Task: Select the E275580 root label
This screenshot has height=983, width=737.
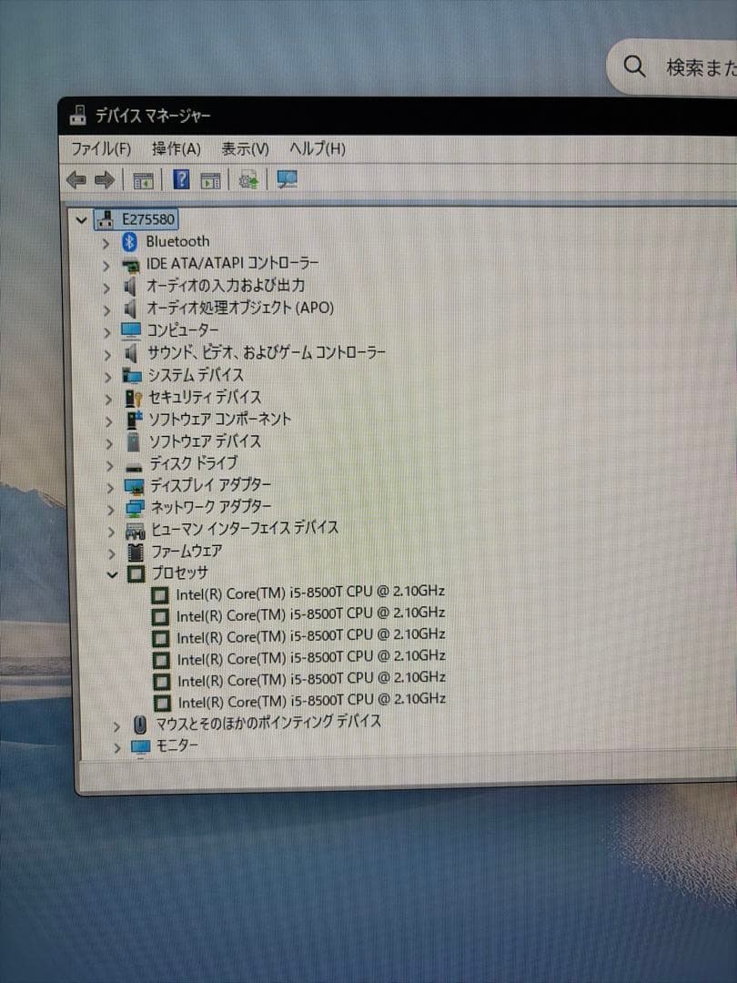Action: tap(148, 219)
